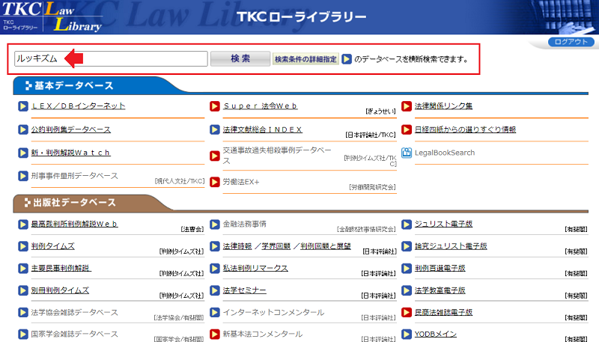Open 判例タイムズ link
Screen dimensions: 599x342
click(52, 246)
